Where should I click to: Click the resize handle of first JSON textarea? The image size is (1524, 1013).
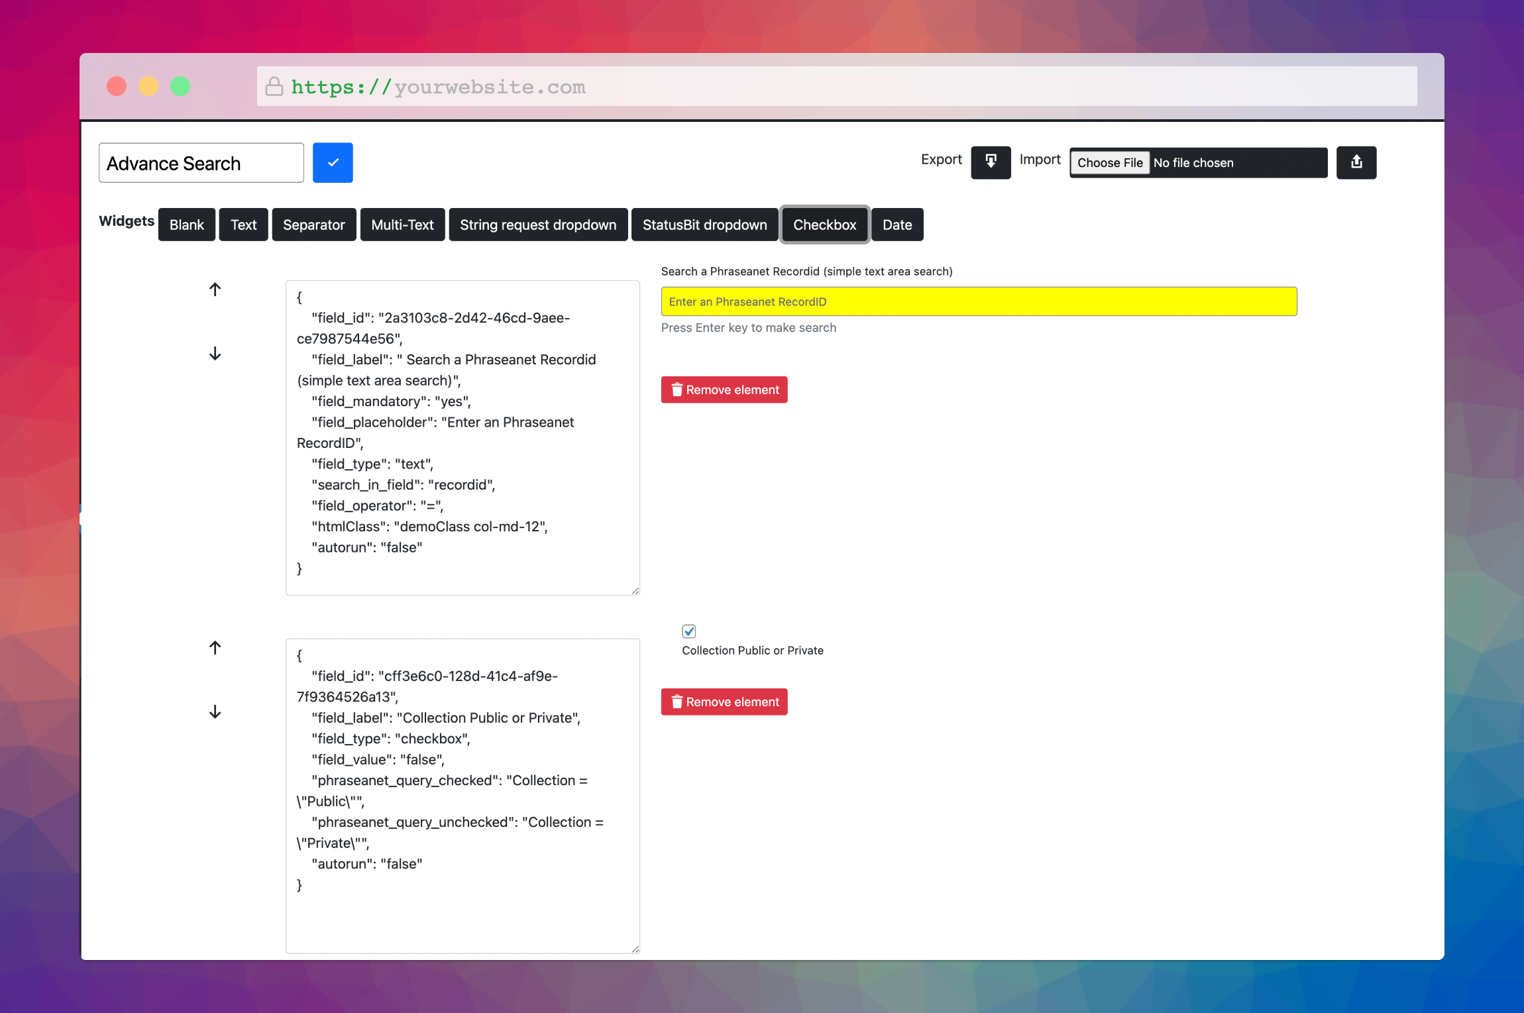pos(635,591)
